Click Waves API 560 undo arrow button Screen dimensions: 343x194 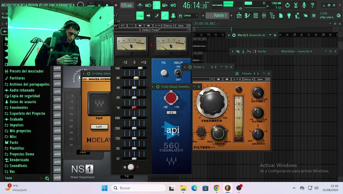(x=123, y=26)
